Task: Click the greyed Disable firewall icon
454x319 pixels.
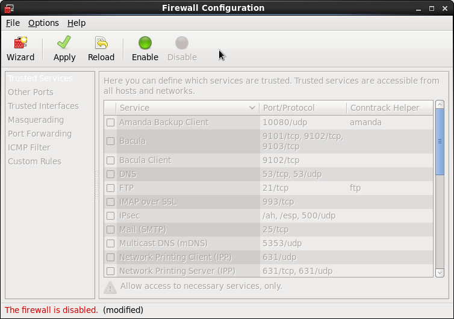Action: click(x=182, y=49)
